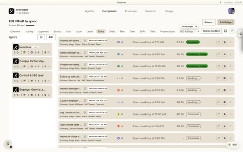Open more options for Publish job-board task
The width and height of the screenshot is (243, 152).
(x=230, y=42)
